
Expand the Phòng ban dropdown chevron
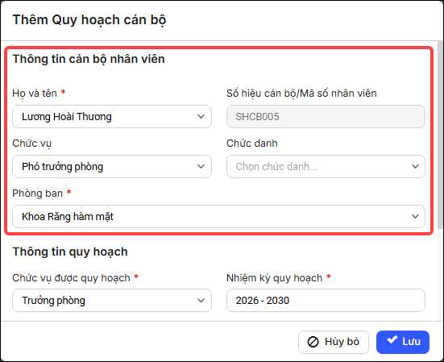[415, 216]
